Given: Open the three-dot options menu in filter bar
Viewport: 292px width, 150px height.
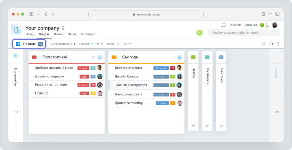Looking at the screenshot, I should [x=278, y=44].
